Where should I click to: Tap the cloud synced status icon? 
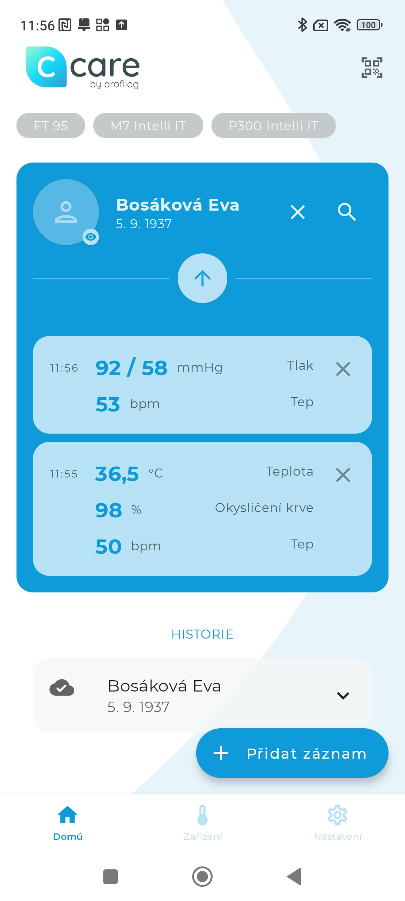[x=62, y=688]
